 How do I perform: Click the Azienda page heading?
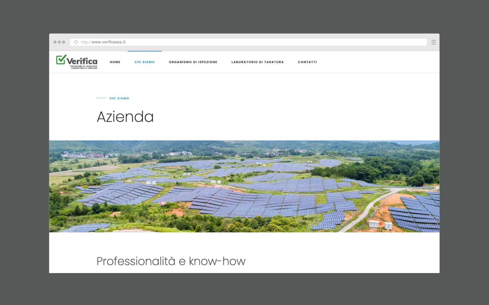click(125, 117)
